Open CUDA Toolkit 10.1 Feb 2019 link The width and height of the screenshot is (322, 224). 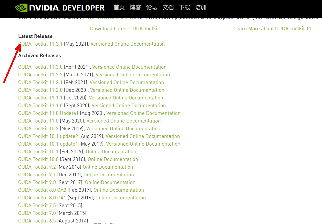pyautogui.click(x=38, y=151)
